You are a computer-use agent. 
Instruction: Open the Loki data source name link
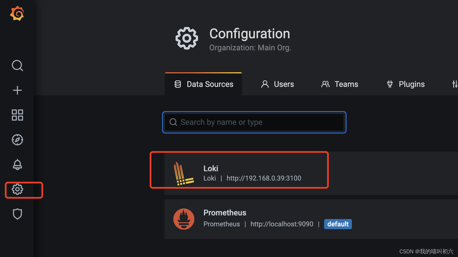point(211,168)
